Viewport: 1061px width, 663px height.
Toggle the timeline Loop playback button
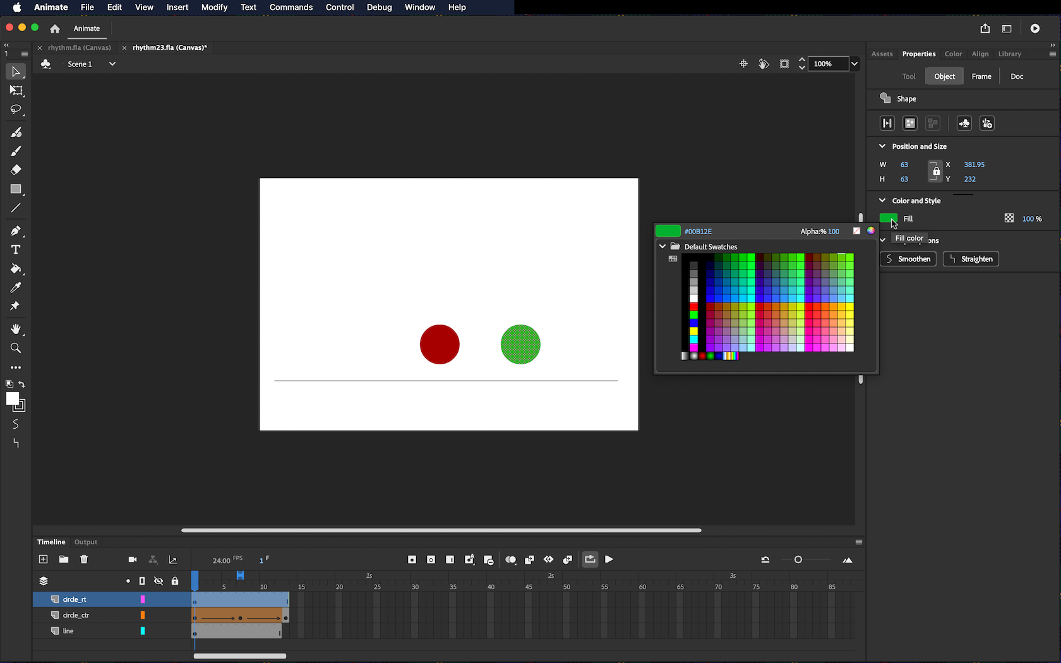pos(590,559)
